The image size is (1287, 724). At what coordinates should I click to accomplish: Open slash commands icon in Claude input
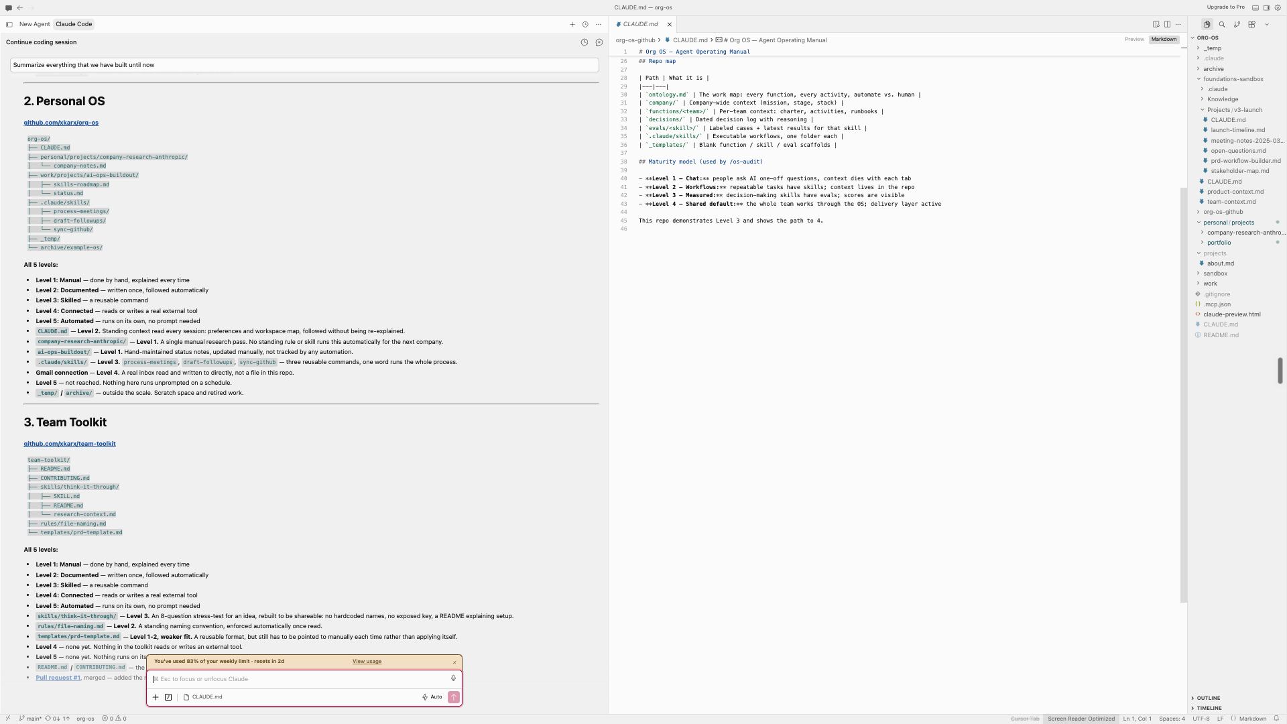pos(168,697)
